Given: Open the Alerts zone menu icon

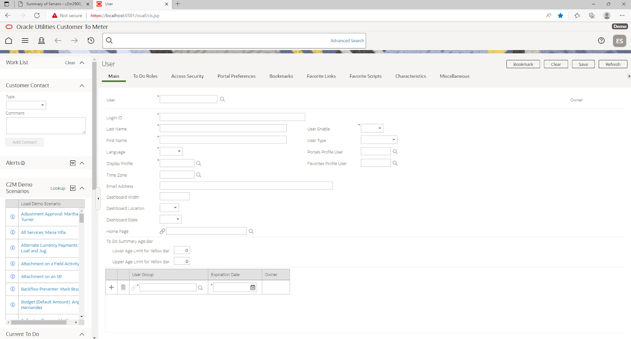Looking at the screenshot, I should [73, 163].
